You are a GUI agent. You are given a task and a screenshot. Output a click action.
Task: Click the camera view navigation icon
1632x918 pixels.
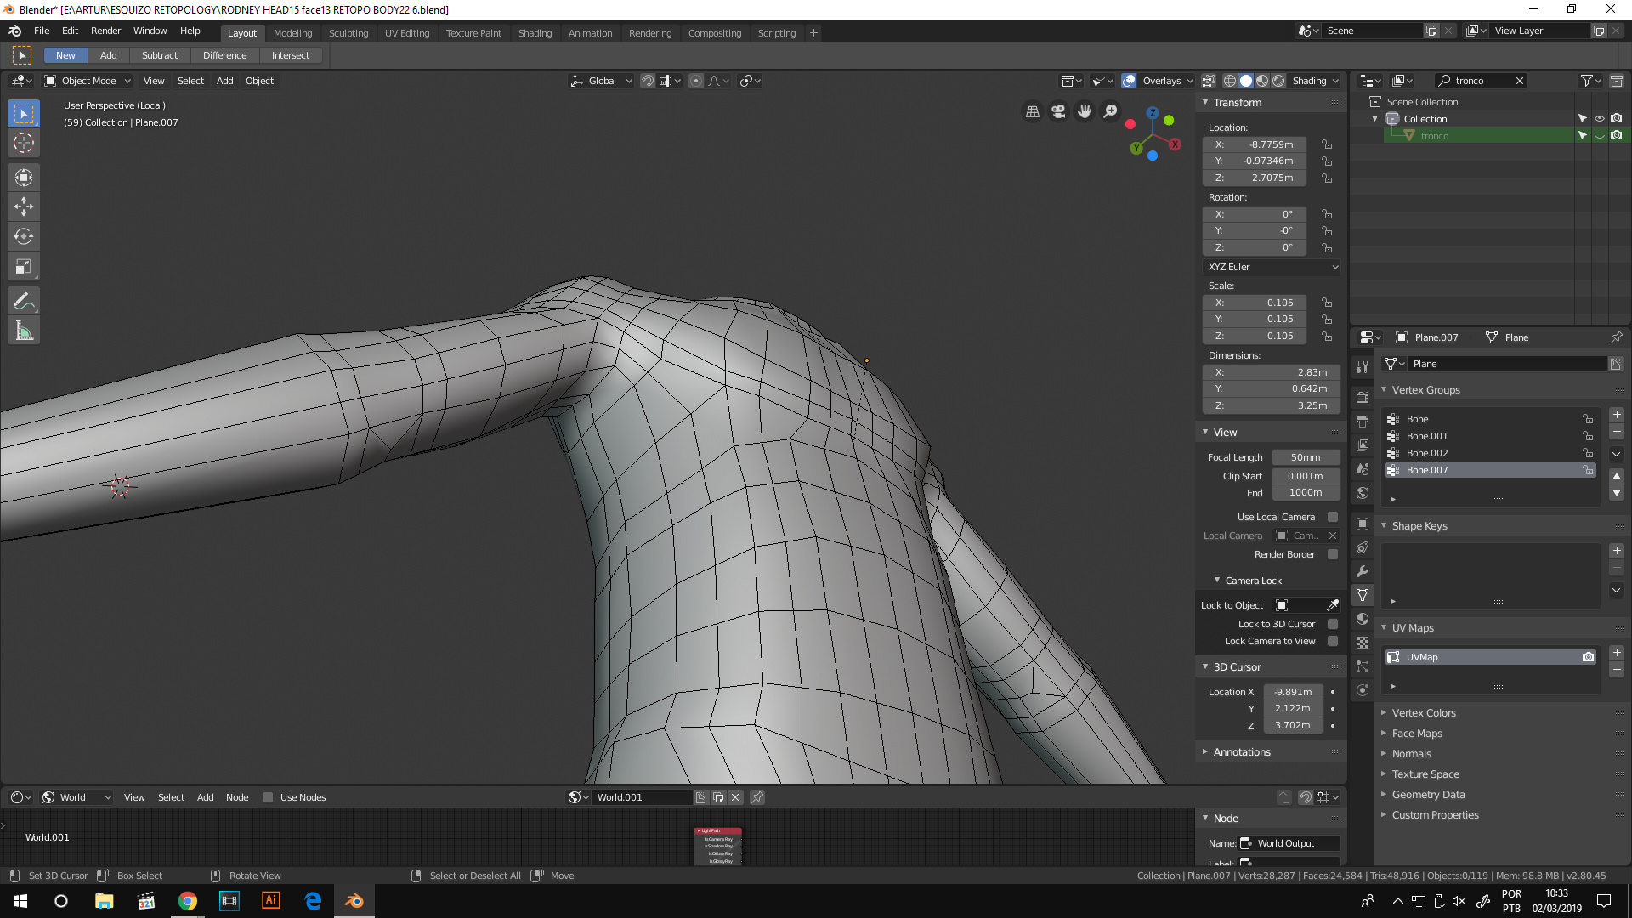1058,111
